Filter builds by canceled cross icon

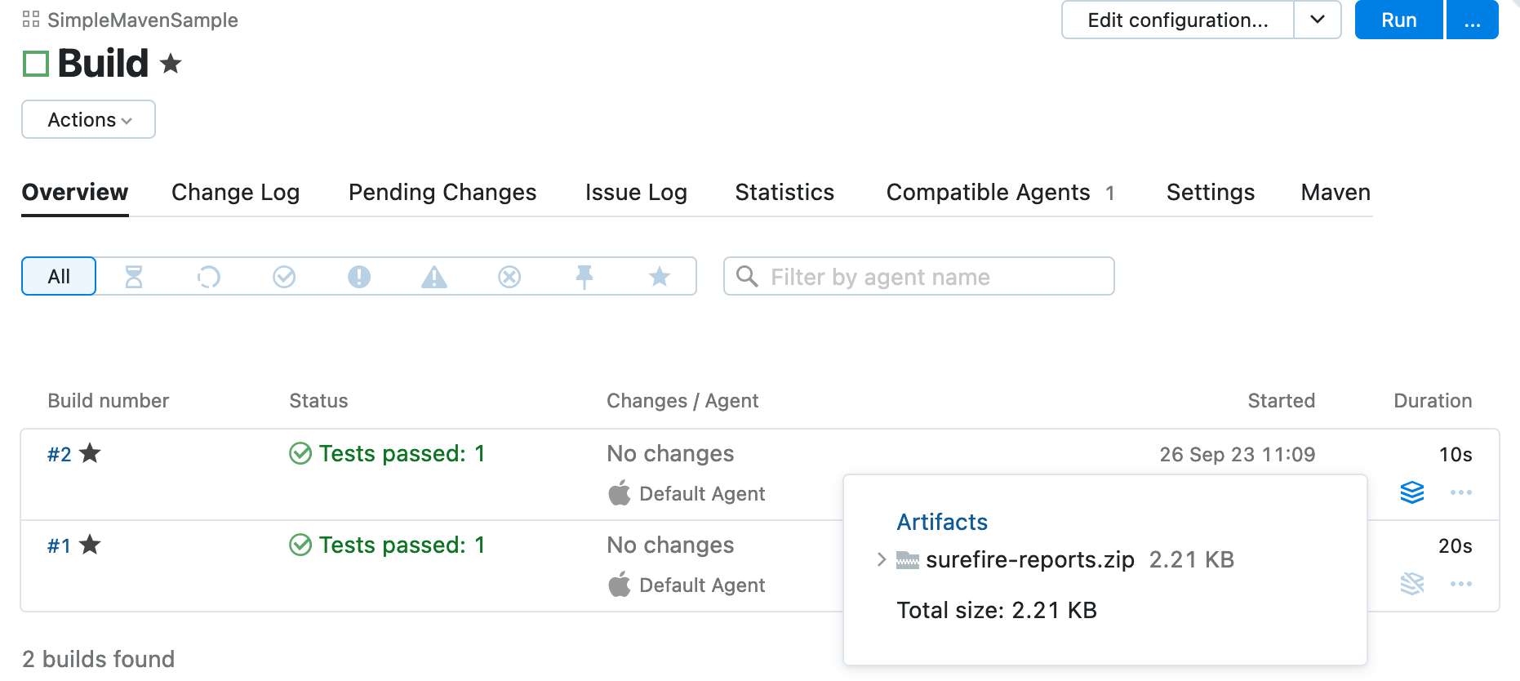click(509, 277)
